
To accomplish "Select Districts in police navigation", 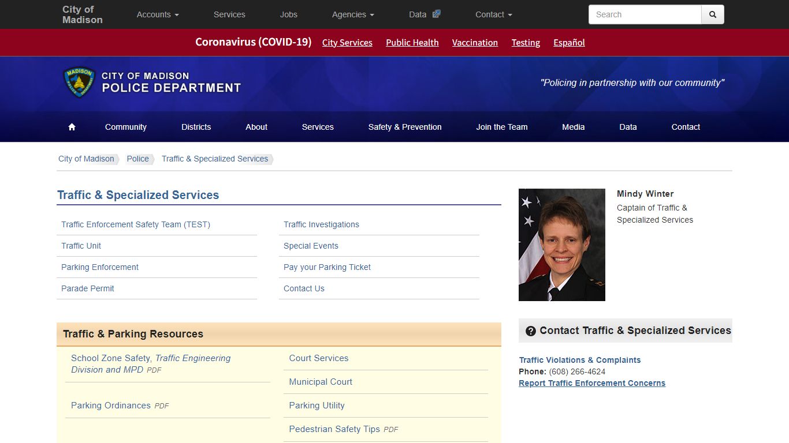I will click(x=196, y=127).
